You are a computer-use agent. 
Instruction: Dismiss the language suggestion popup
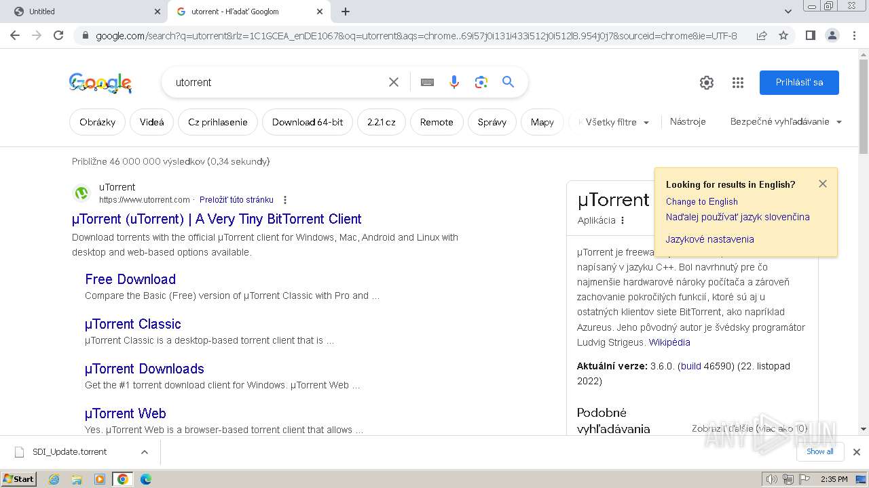[823, 184]
